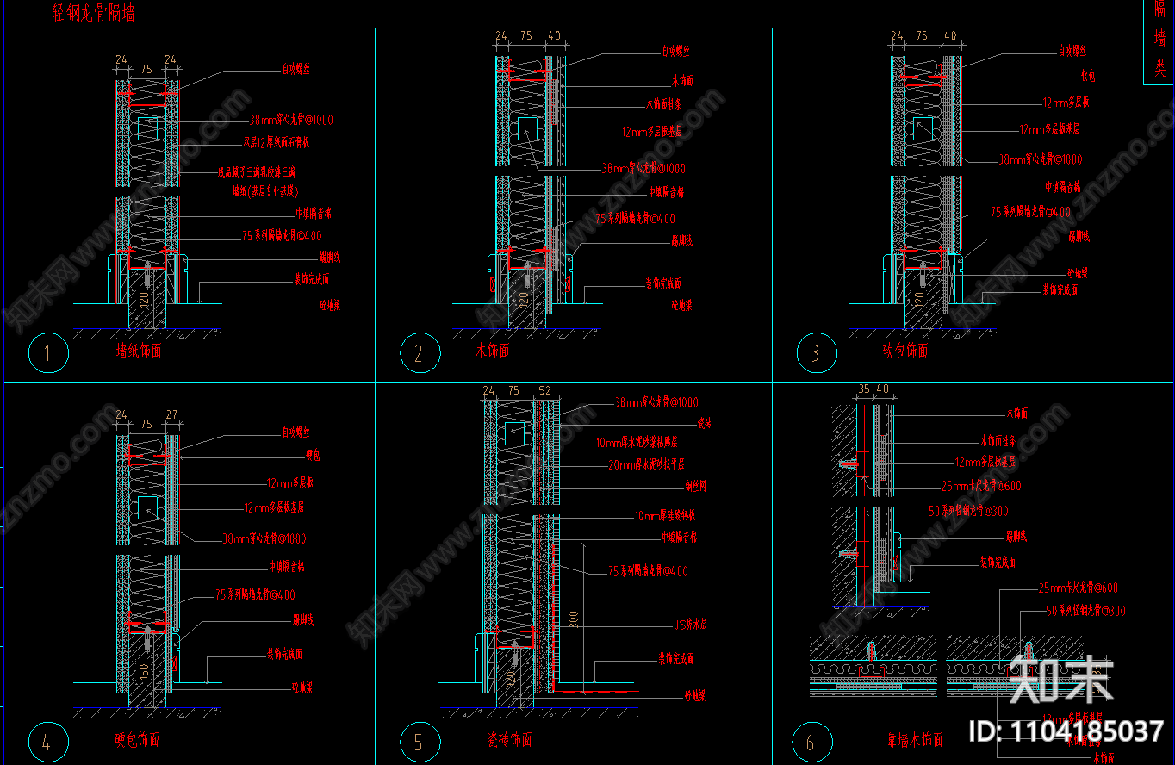Select '10mm厚水泥砂浆粘贴层' label in detail 5
The width and height of the screenshot is (1175, 765).
[x=637, y=443]
